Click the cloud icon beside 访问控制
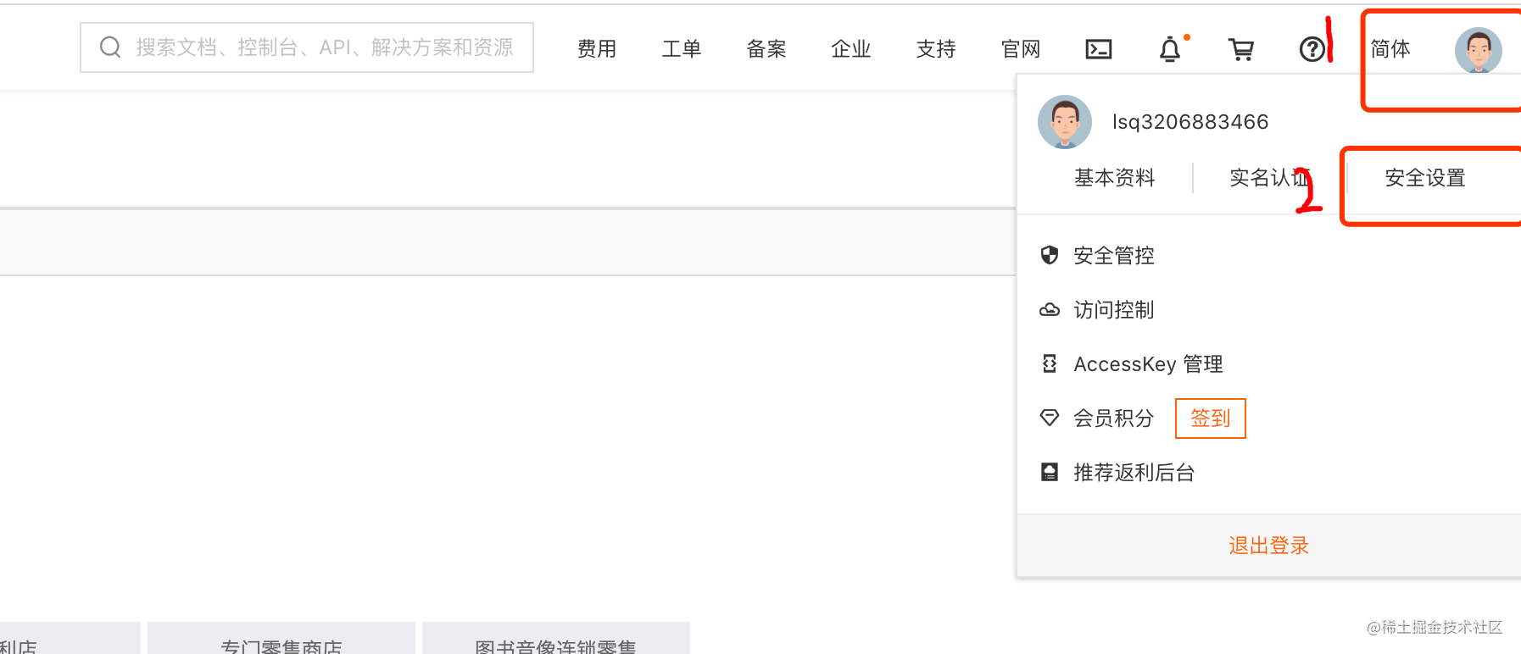Viewport: 1521px width, 654px height. pyautogui.click(x=1050, y=310)
